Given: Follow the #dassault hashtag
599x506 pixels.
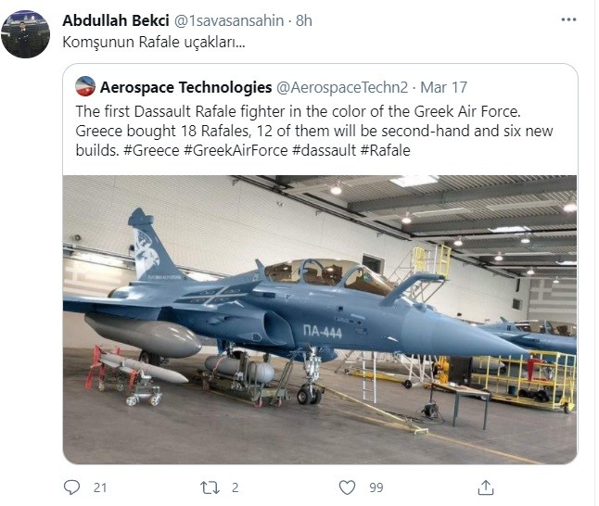Looking at the screenshot, I should point(324,150).
